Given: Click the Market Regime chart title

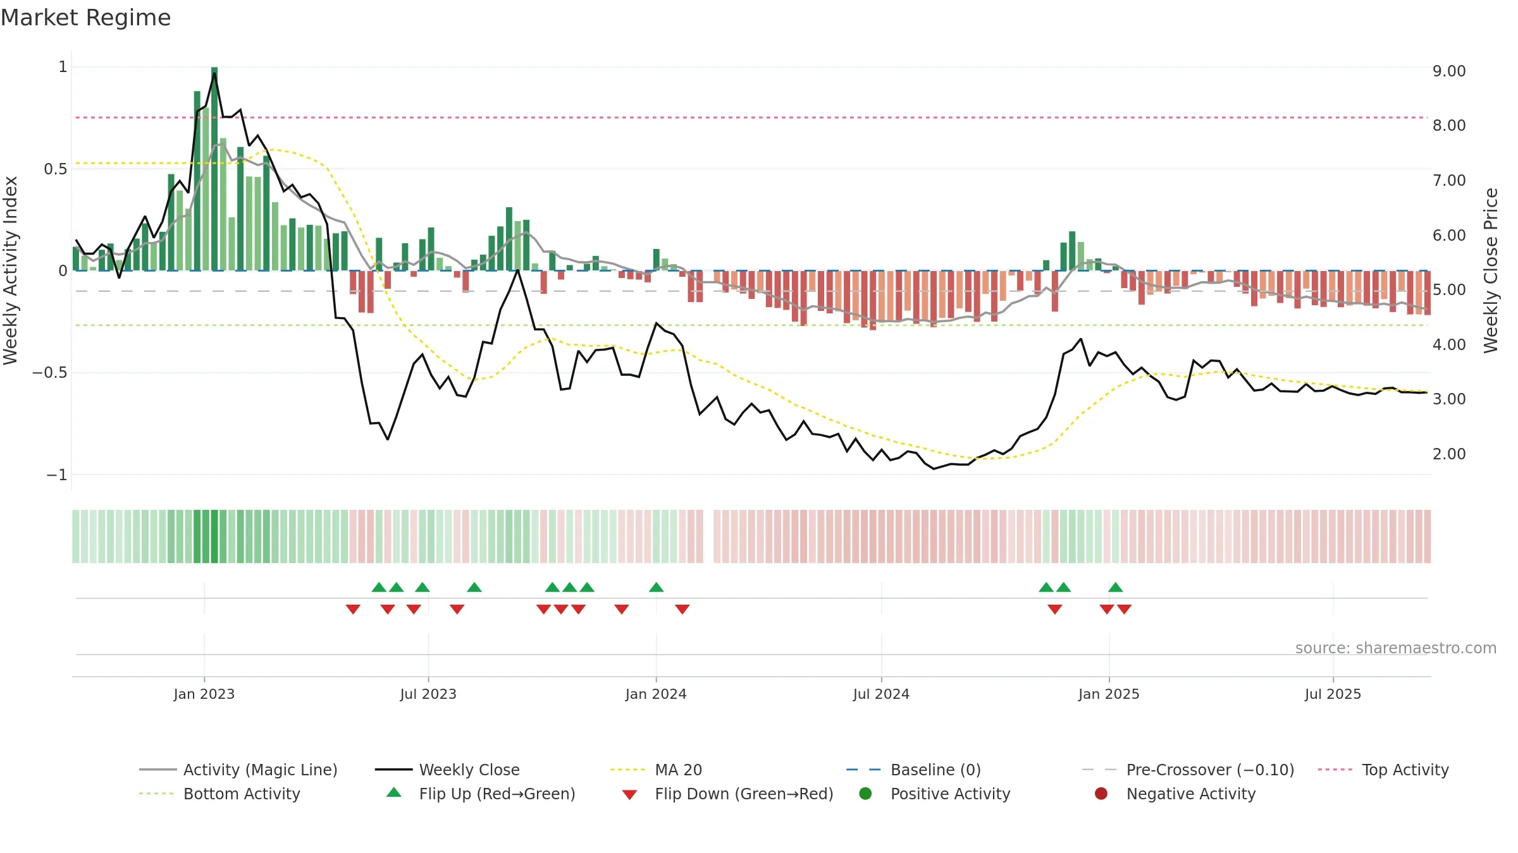Looking at the screenshot, I should (x=85, y=18).
